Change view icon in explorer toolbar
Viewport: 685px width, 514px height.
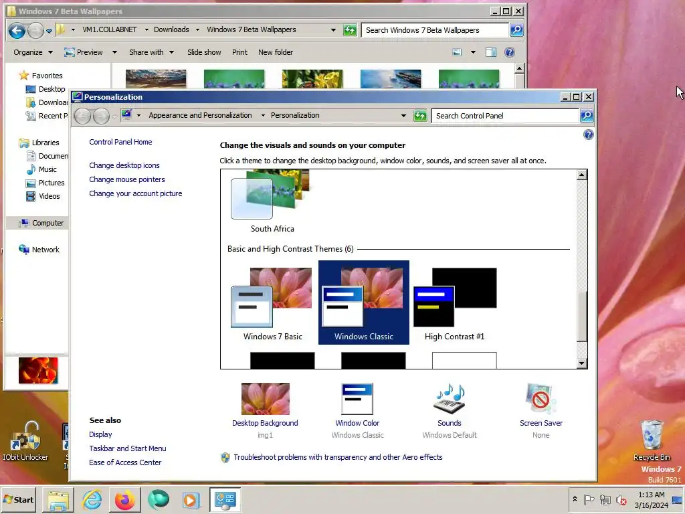click(457, 52)
